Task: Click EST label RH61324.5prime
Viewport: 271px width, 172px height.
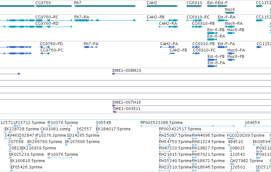Action: (209, 142)
